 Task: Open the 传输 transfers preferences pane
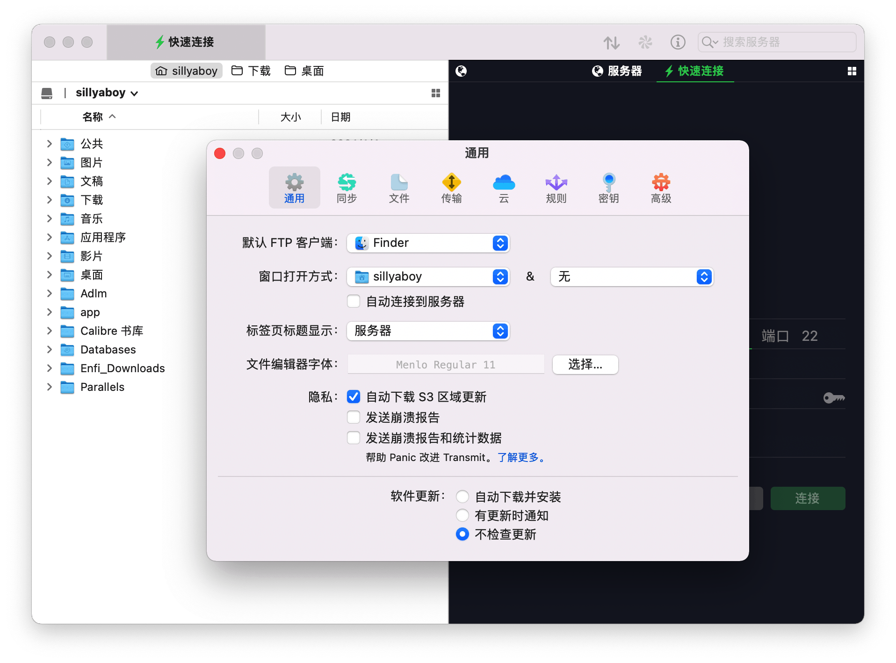[x=451, y=188]
